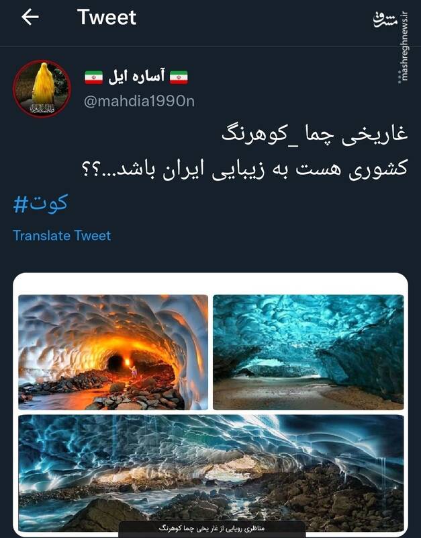Screen dimensions: 421x538
Task: Click the white border of the media card
Action: [211, 283]
